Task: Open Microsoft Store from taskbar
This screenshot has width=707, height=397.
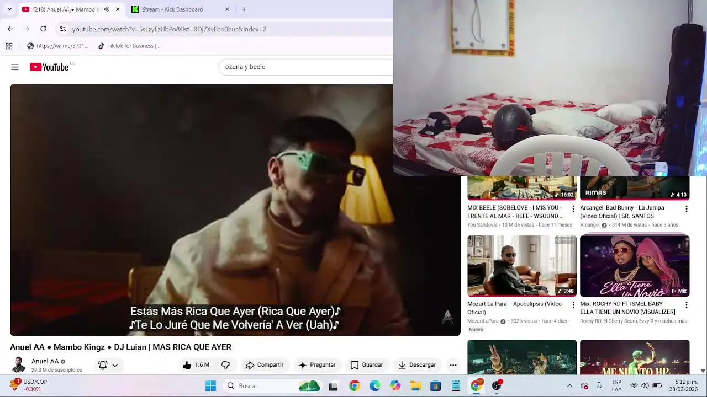Action: 435,386
